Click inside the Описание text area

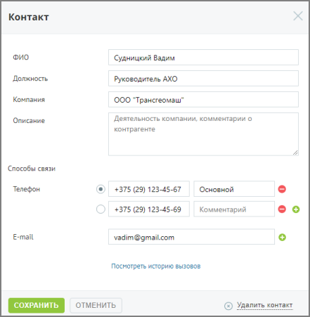[203, 134]
